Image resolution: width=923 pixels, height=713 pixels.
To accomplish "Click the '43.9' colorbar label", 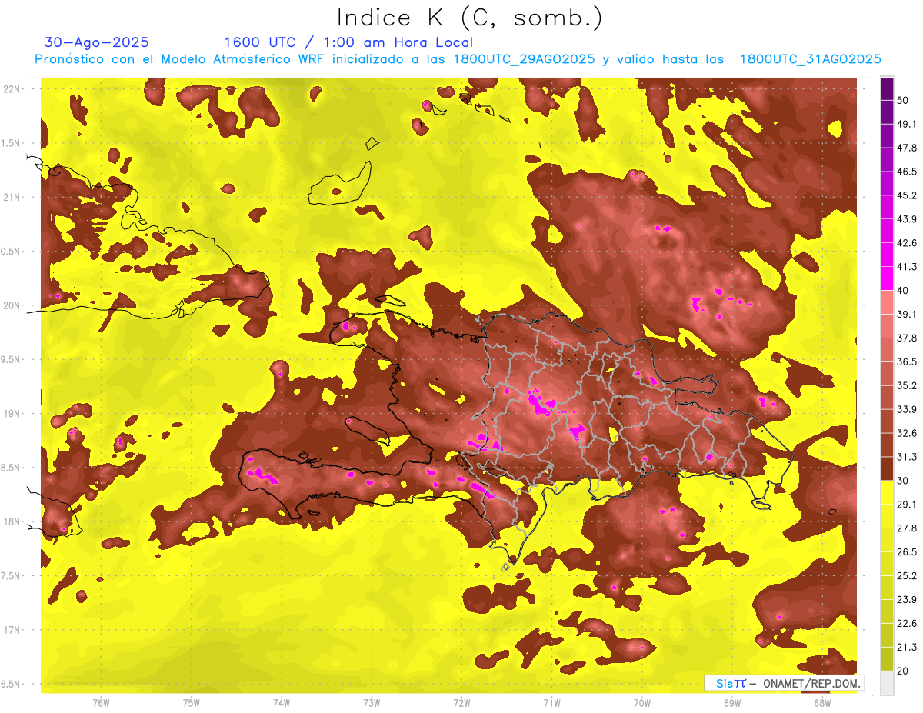I will [x=906, y=219].
